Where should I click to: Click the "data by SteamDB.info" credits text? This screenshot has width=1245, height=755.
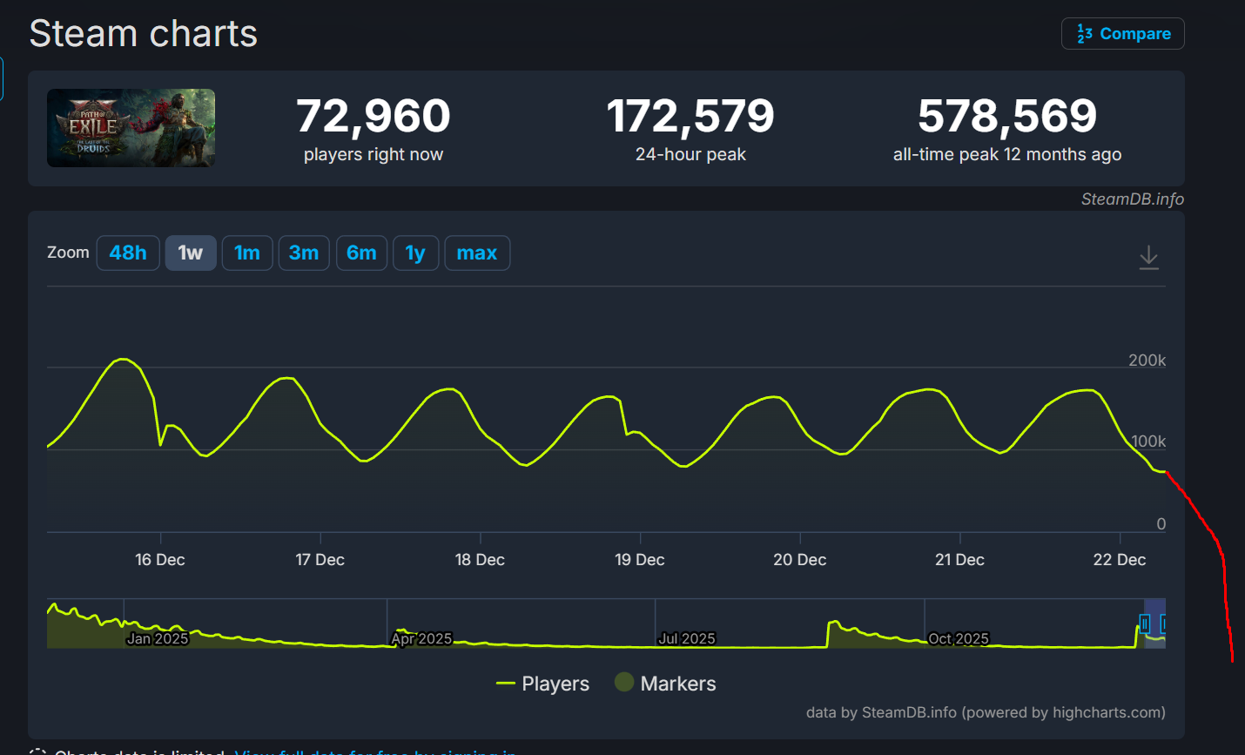click(986, 712)
